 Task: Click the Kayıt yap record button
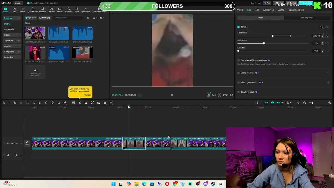click(x=45, y=18)
